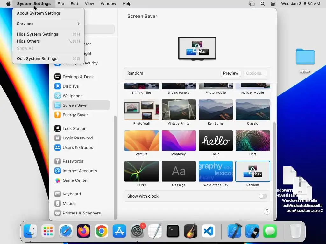Select the Photo Wall screen saver
Screen dimensions: 326x244
[x=142, y=110]
